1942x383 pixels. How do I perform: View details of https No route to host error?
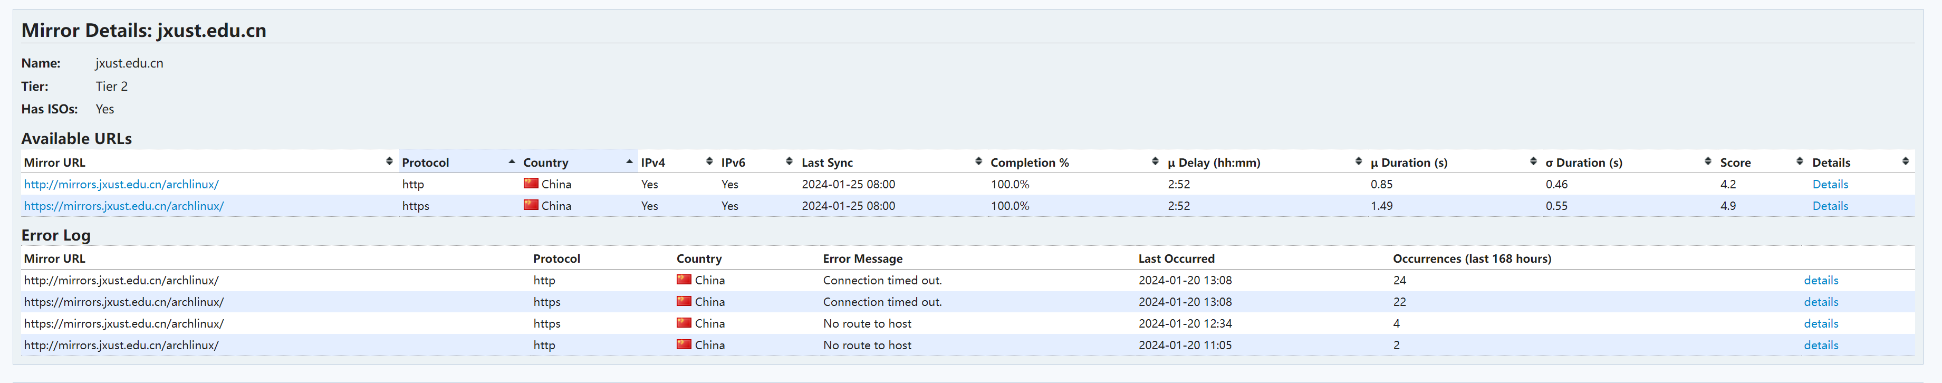1821,323
